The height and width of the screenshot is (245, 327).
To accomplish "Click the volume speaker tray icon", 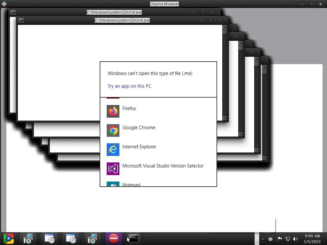I will (295, 239).
